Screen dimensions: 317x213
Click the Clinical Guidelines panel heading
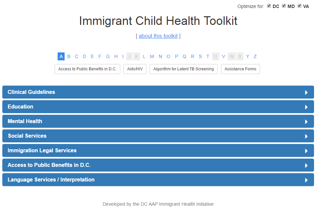pos(158,92)
